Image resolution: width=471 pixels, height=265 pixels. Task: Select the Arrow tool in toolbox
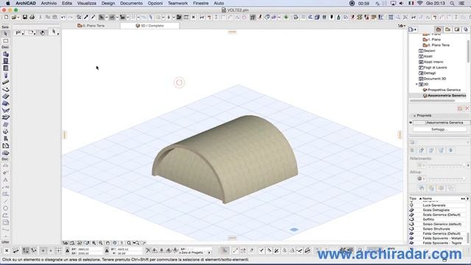[5, 34]
